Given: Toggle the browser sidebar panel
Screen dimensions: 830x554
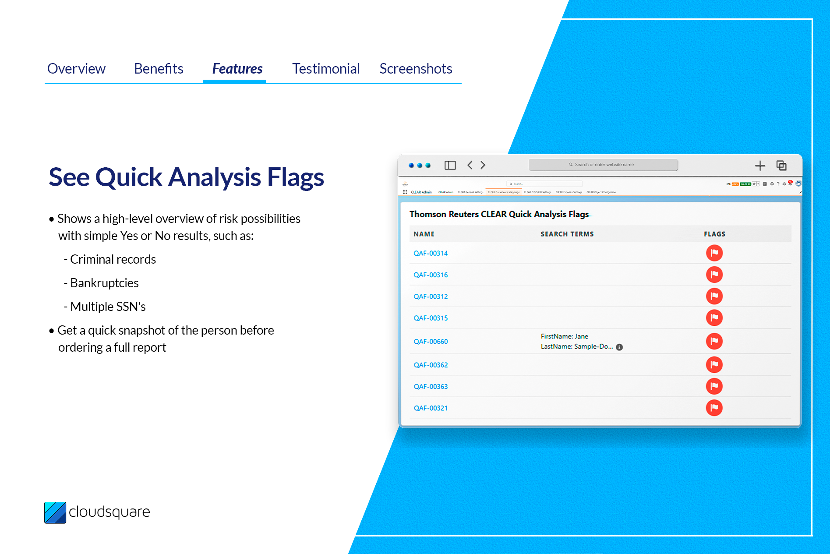Looking at the screenshot, I should click(450, 165).
